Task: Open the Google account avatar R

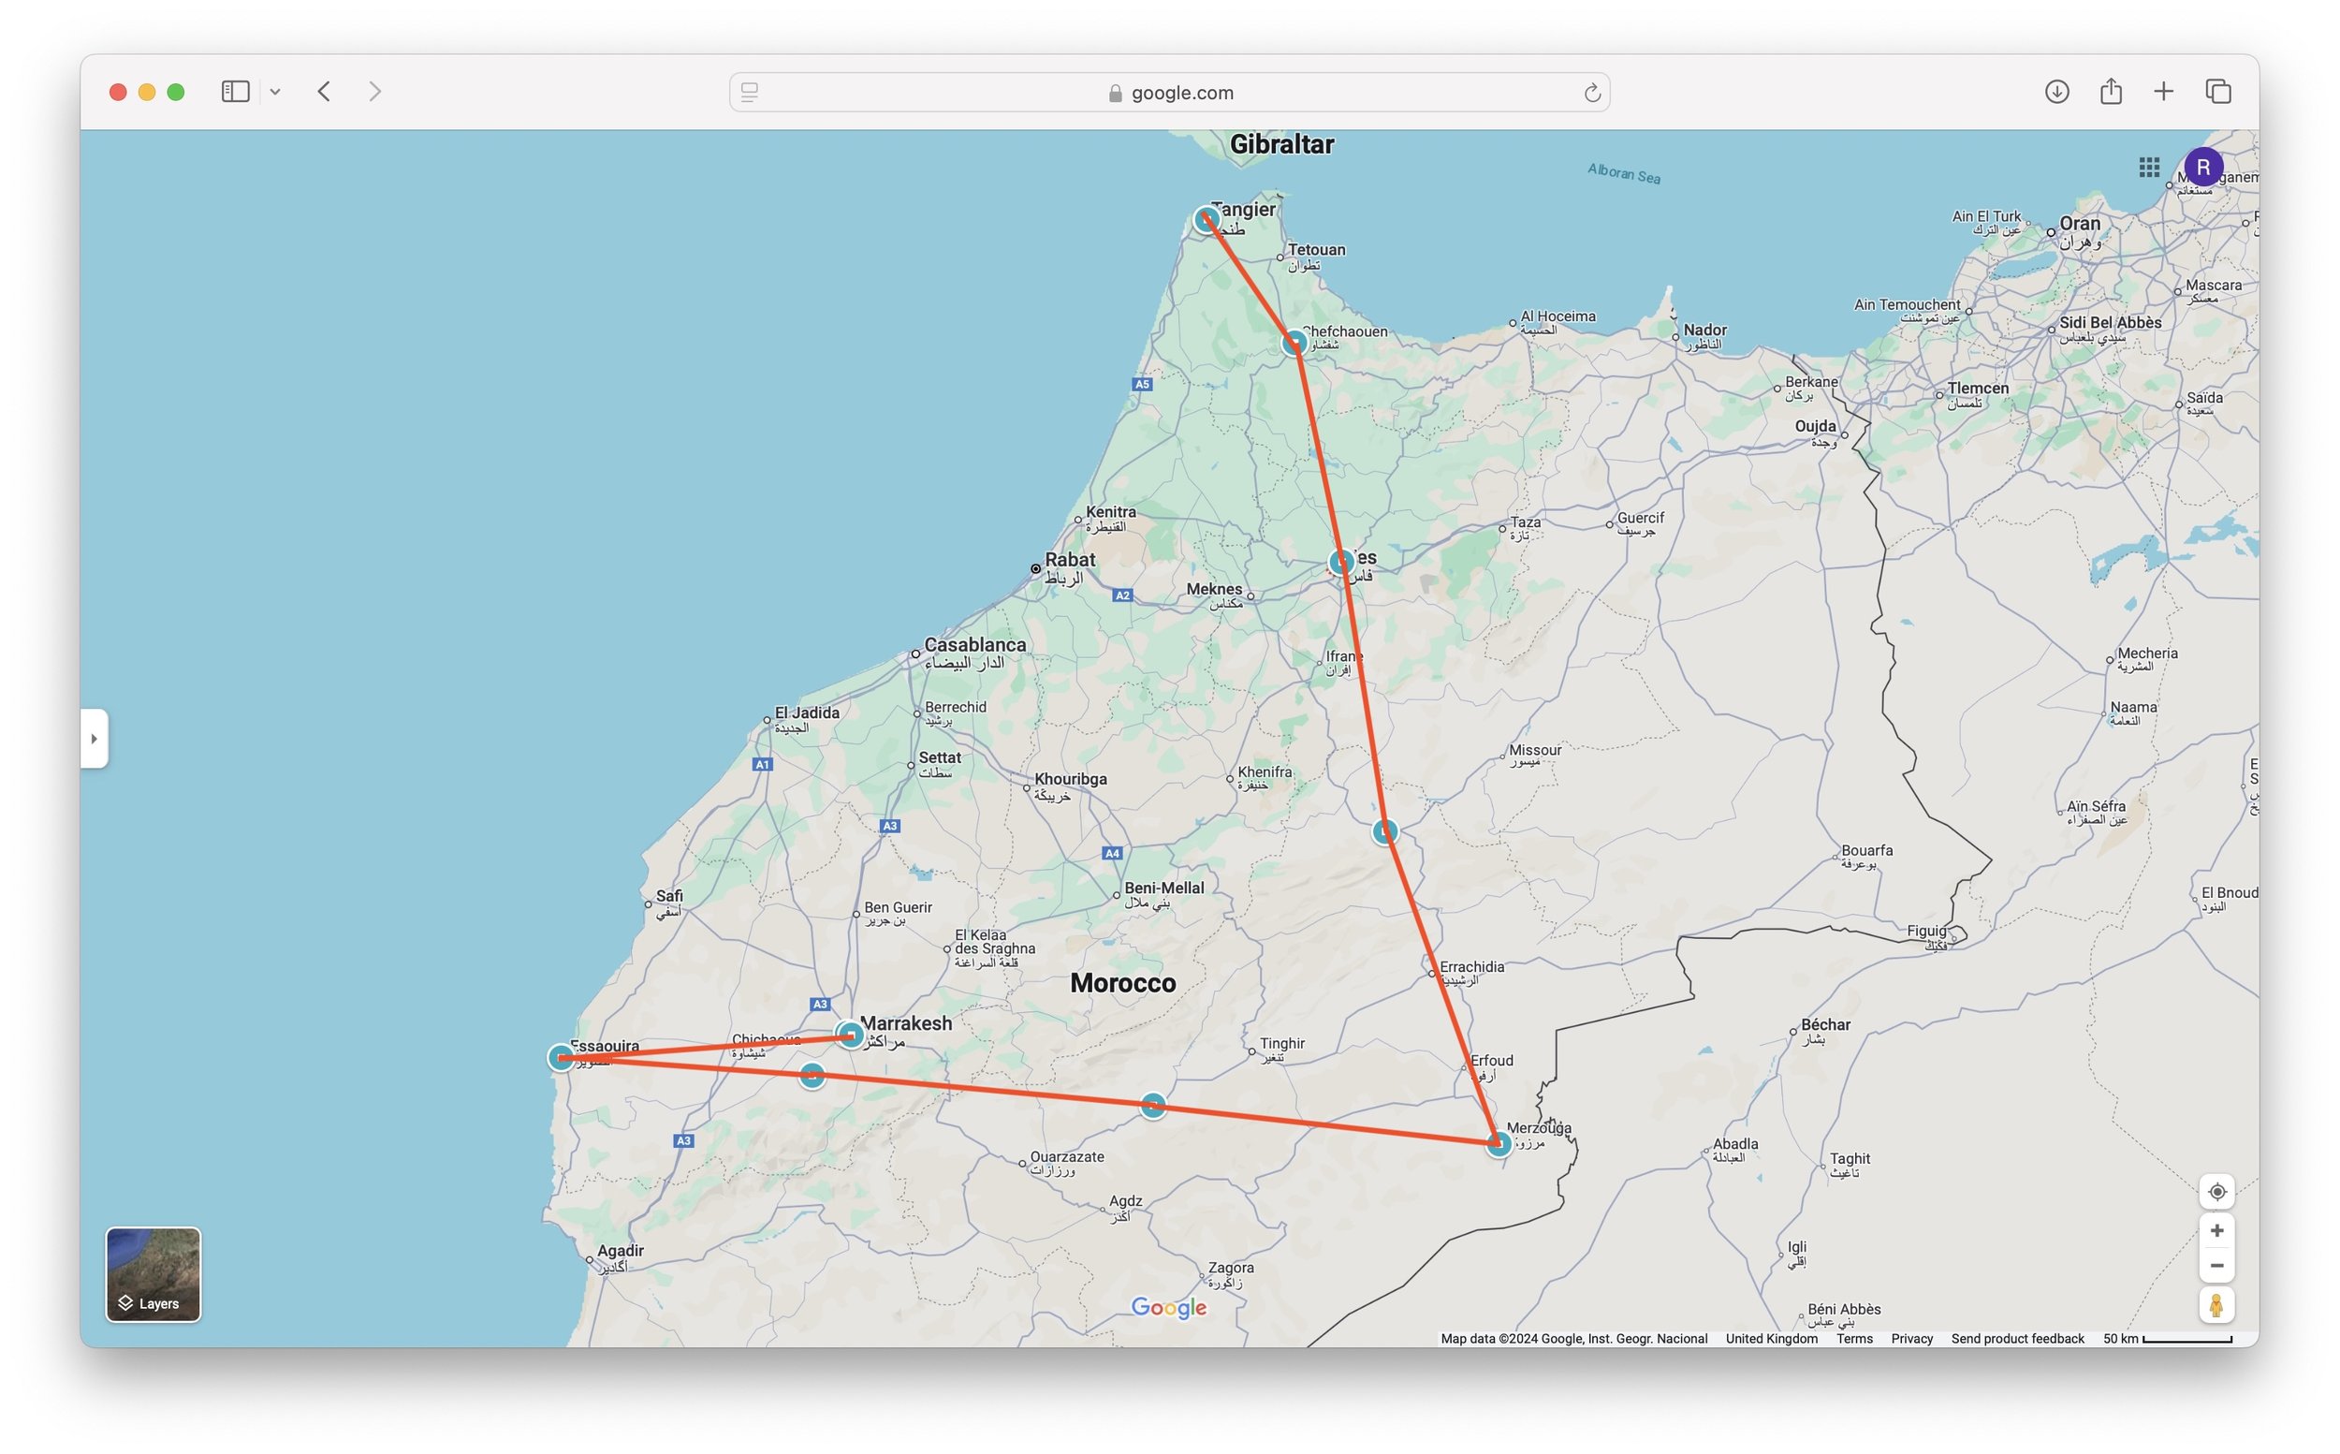Action: (x=2202, y=168)
